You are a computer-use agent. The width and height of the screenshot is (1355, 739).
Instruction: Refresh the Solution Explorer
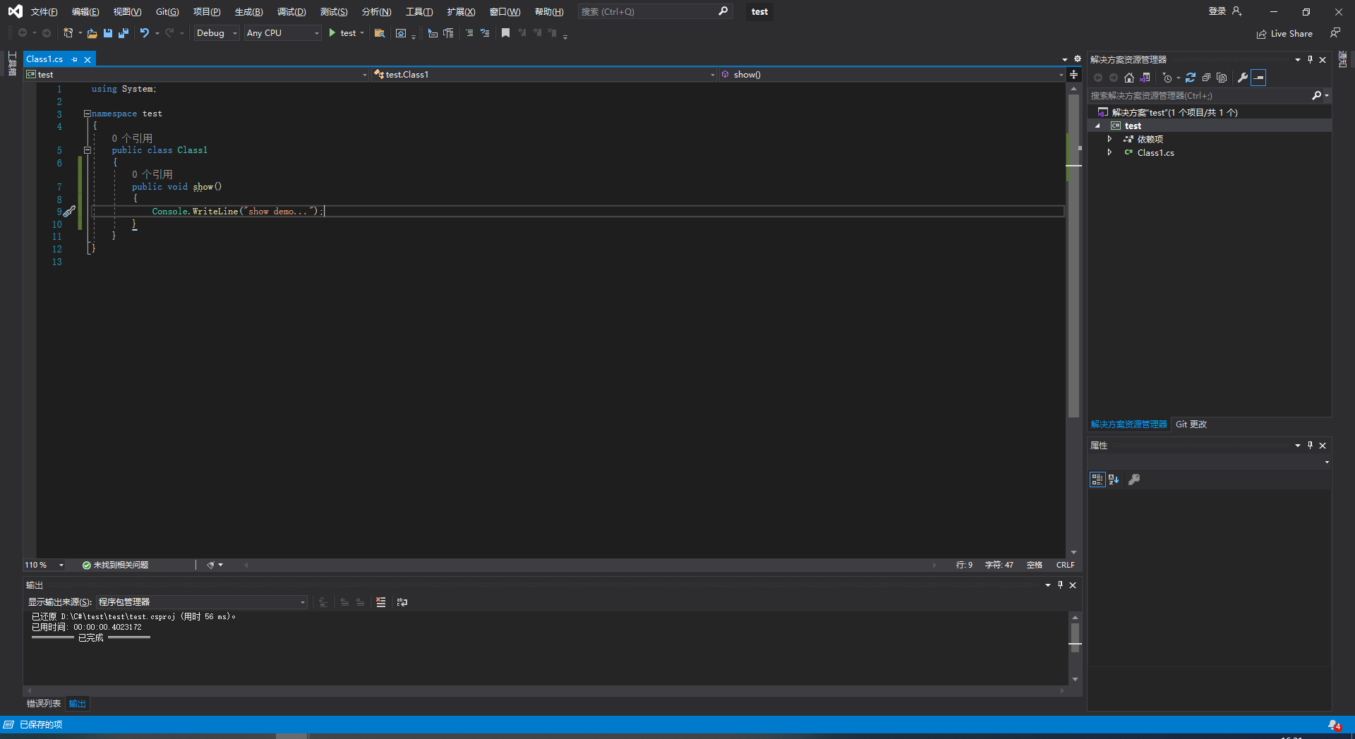(1191, 78)
